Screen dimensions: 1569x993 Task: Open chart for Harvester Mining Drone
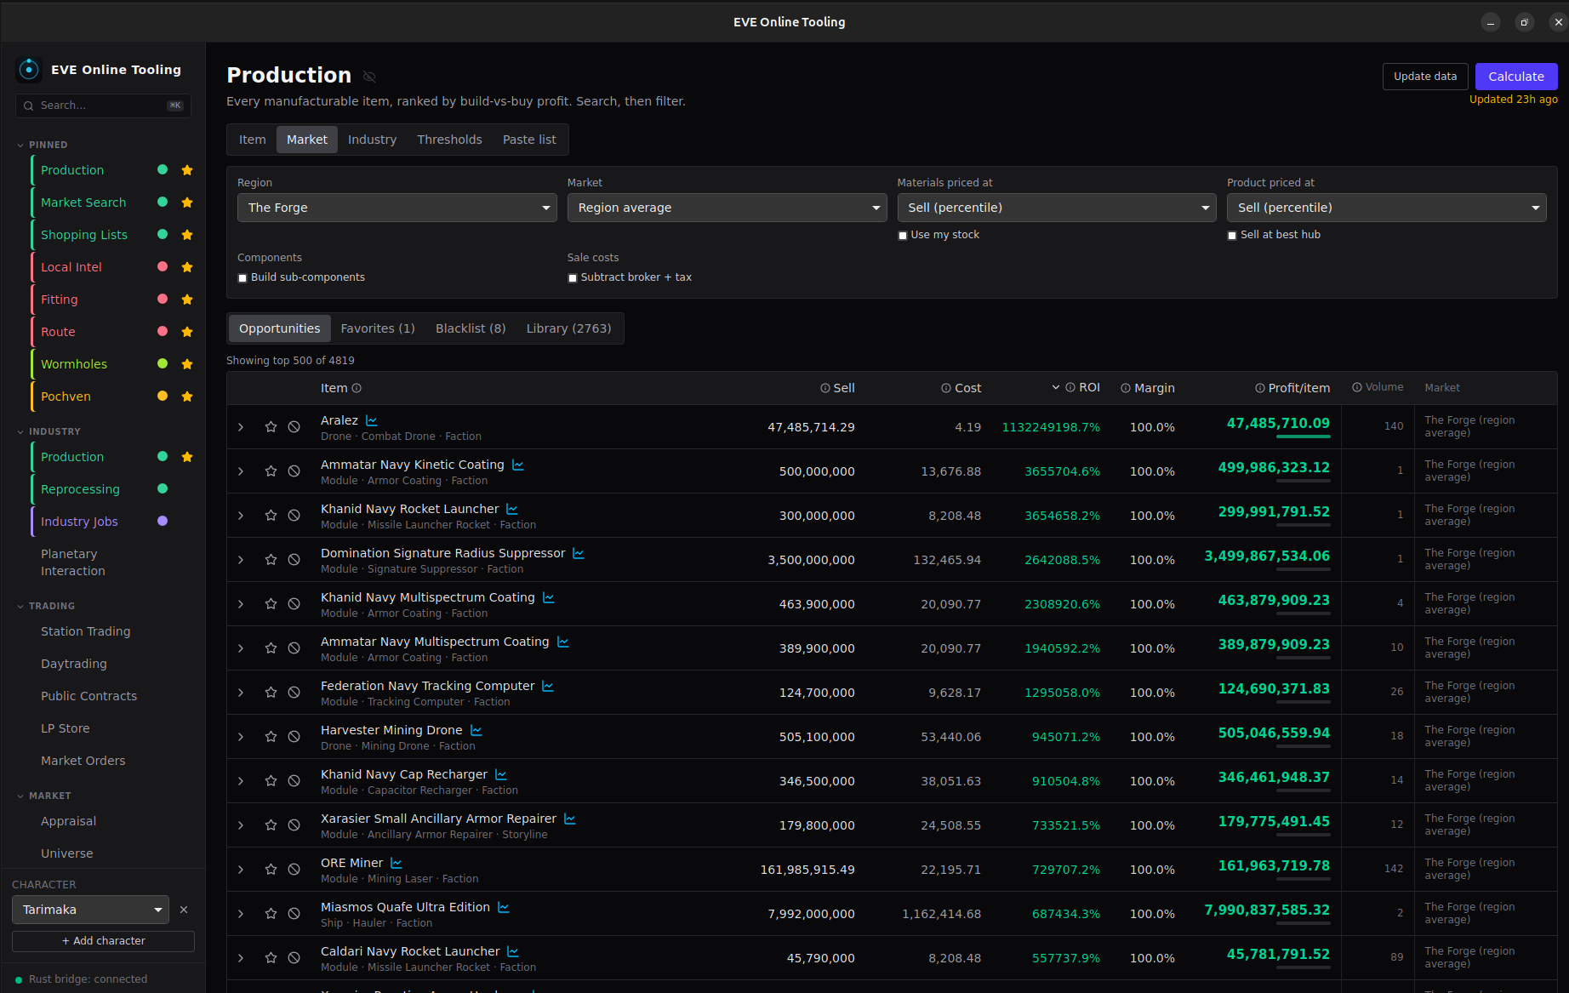[476, 730]
